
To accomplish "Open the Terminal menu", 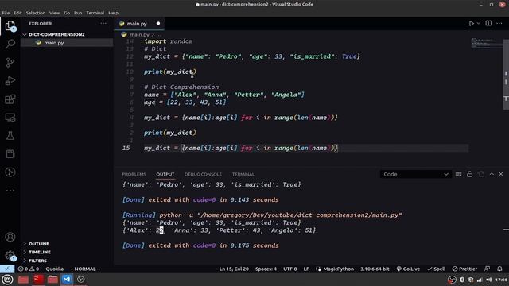I will pos(95,13).
